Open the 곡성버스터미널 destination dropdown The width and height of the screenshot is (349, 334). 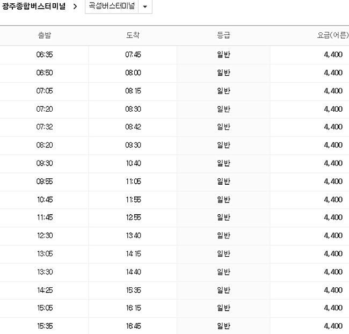click(119, 6)
